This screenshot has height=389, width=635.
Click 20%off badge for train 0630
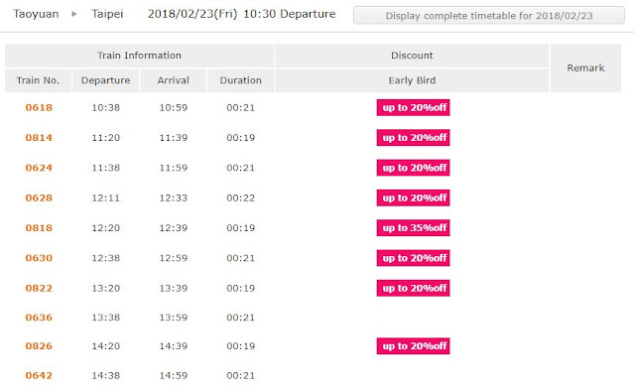[x=413, y=258]
